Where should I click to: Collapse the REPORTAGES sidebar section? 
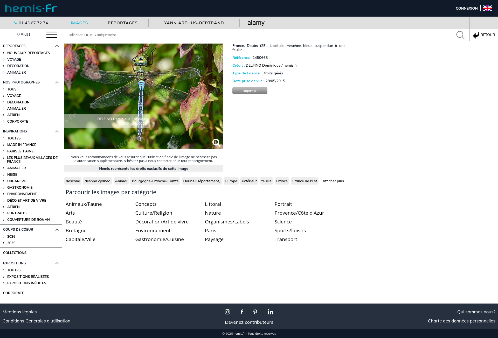click(x=57, y=46)
